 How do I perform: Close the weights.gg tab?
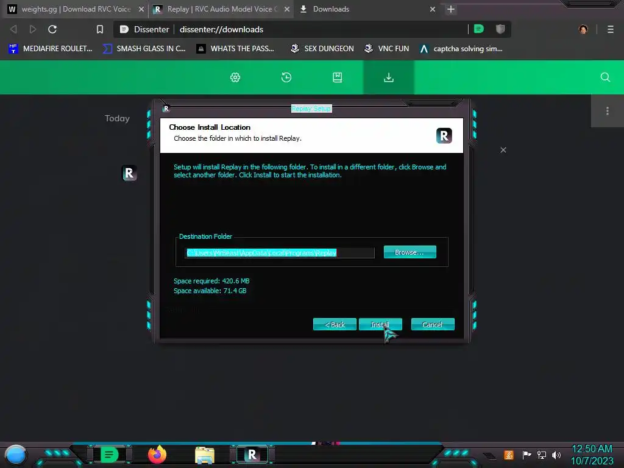(x=141, y=9)
